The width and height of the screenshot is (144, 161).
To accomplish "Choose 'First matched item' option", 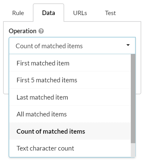I will [x=70, y=63].
